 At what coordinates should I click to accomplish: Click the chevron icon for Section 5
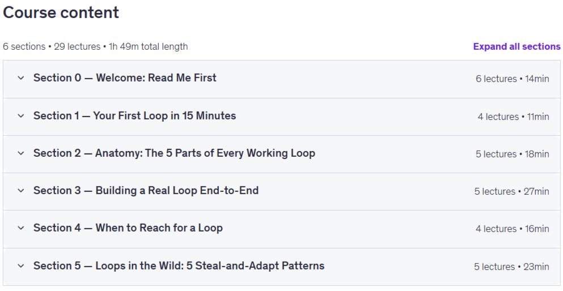(21, 266)
